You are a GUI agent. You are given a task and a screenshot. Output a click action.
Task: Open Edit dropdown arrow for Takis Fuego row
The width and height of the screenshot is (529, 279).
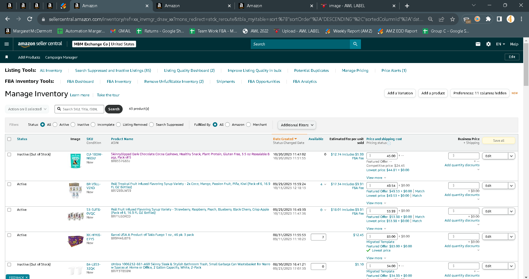click(512, 237)
